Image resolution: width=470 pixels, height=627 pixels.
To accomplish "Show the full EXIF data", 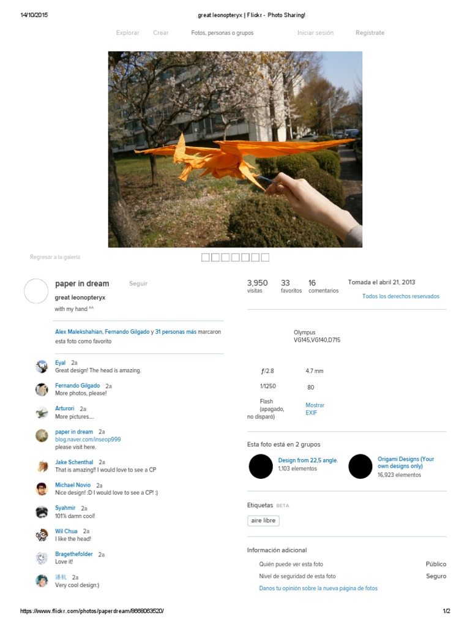I will point(315,408).
